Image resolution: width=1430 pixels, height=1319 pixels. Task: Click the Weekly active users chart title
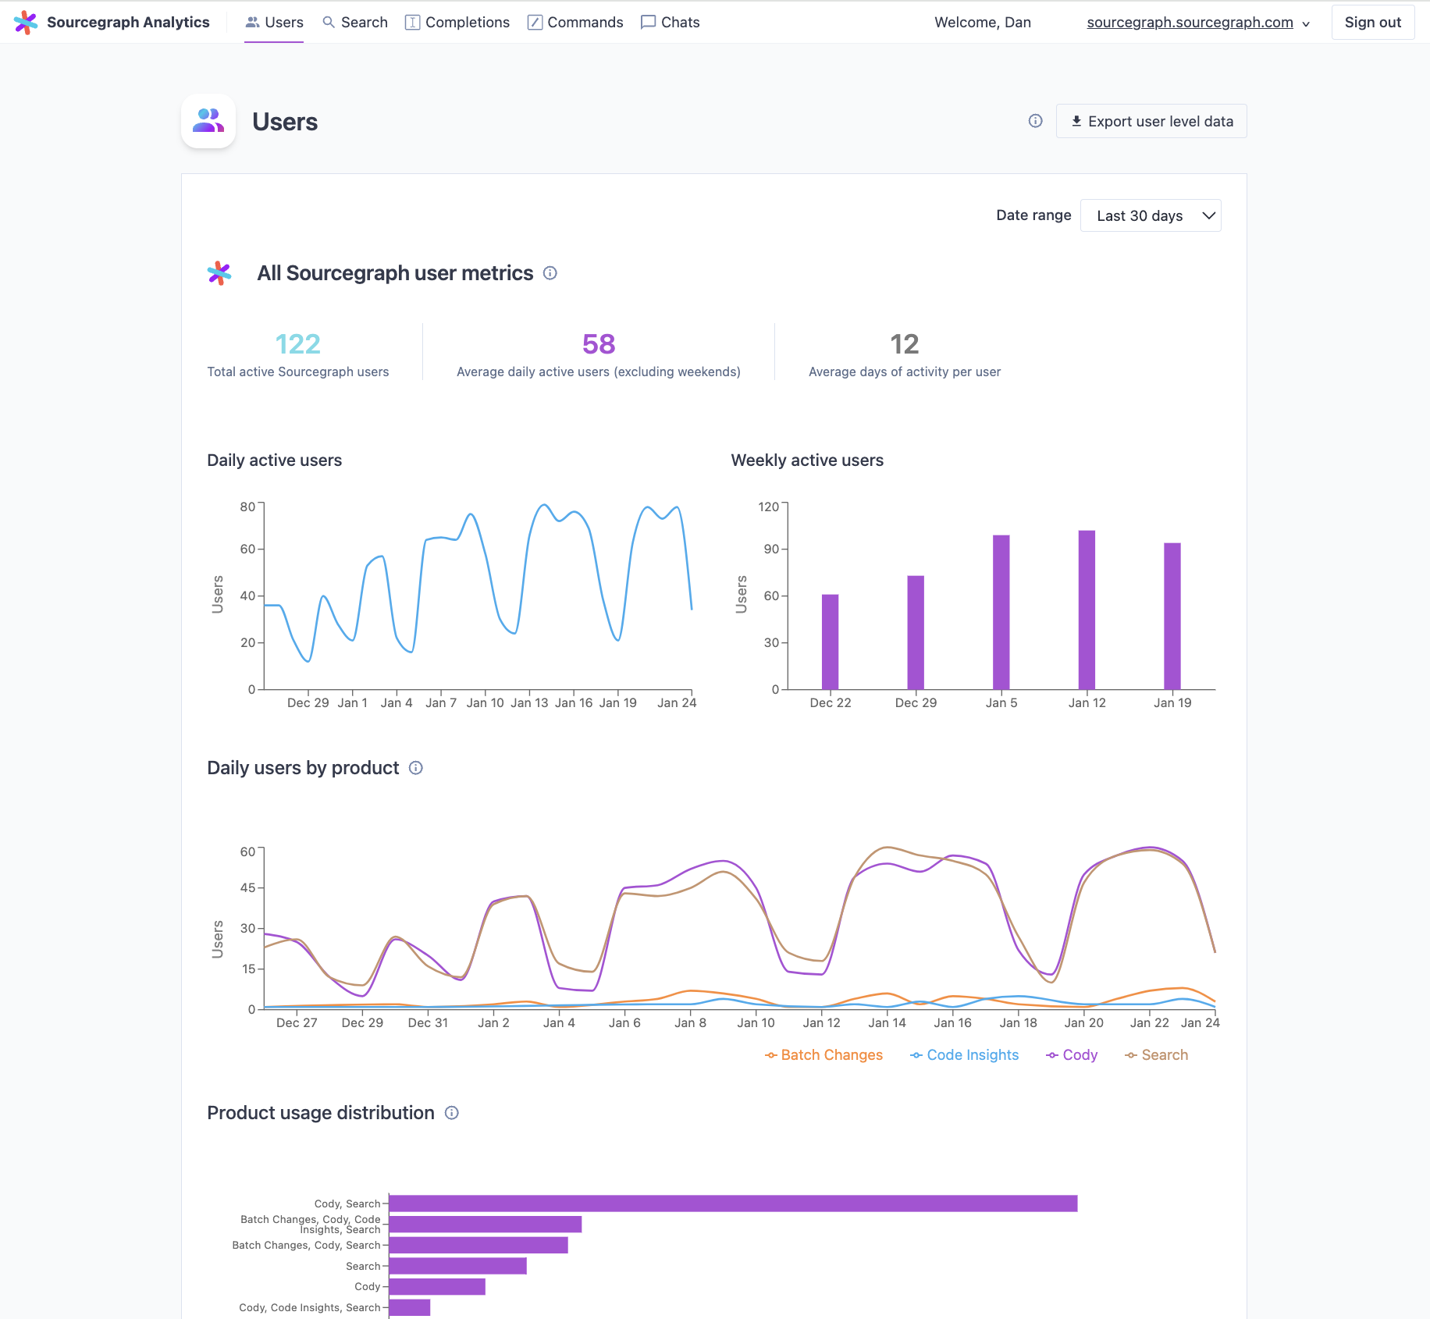click(807, 460)
